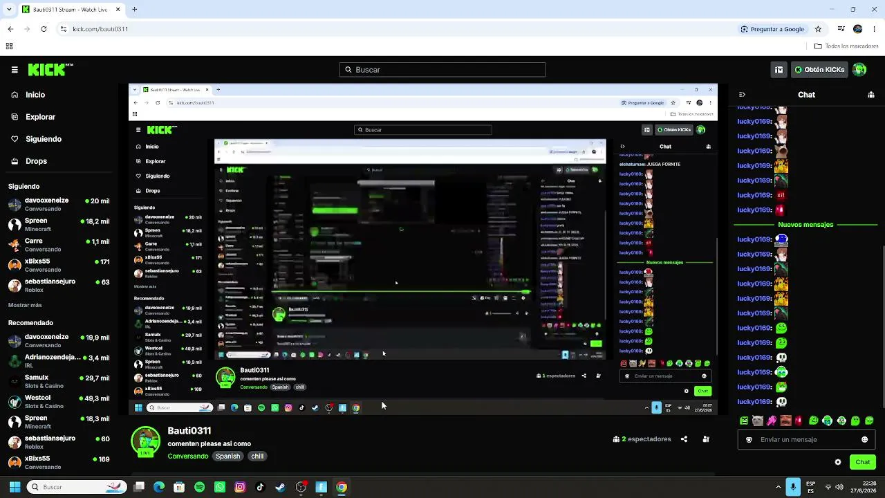Open TikTok from the taskbar
885x498 pixels.
[x=260, y=487]
